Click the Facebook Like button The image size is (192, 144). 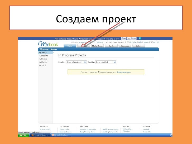(x=124, y=39)
